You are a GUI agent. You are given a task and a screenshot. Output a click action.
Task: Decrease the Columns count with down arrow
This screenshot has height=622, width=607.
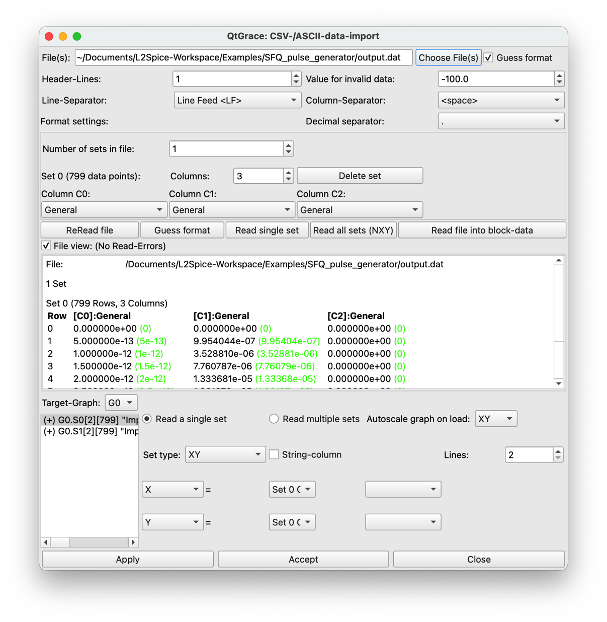click(288, 179)
